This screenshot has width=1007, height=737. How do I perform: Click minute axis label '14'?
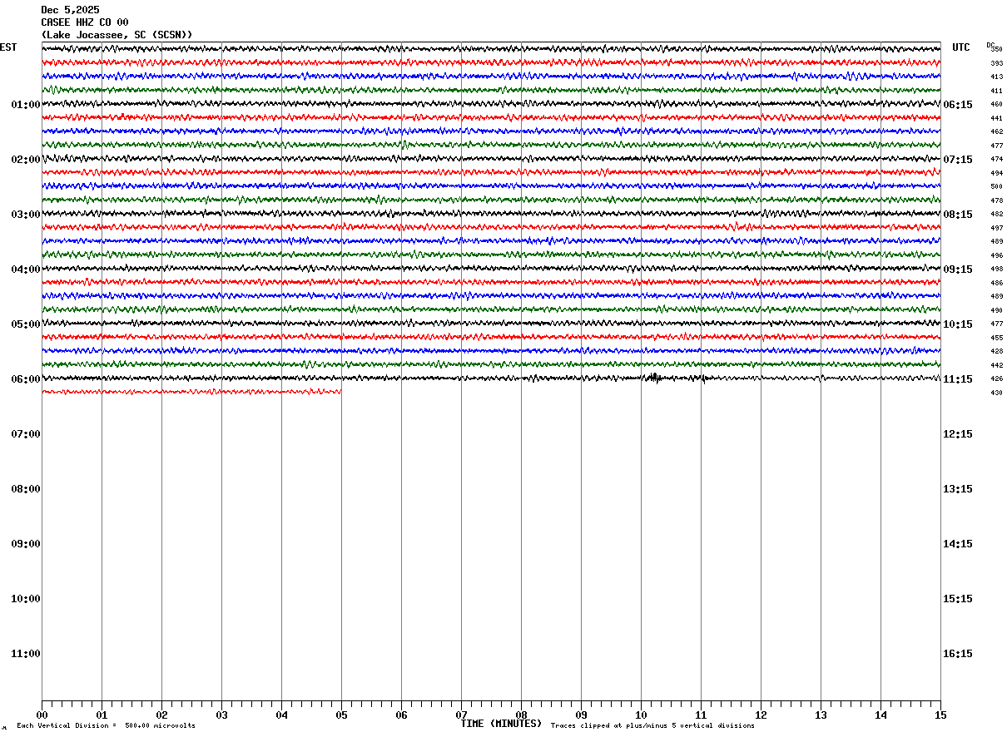point(881,715)
